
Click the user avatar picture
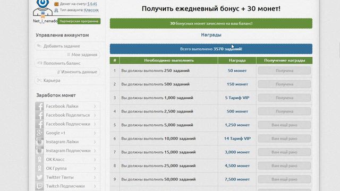(x=42, y=8)
